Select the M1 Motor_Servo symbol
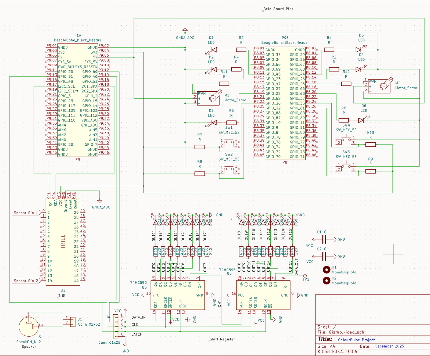 [x=210, y=98]
